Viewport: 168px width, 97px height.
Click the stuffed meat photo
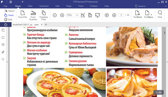pyautogui.click(x=132, y=47)
